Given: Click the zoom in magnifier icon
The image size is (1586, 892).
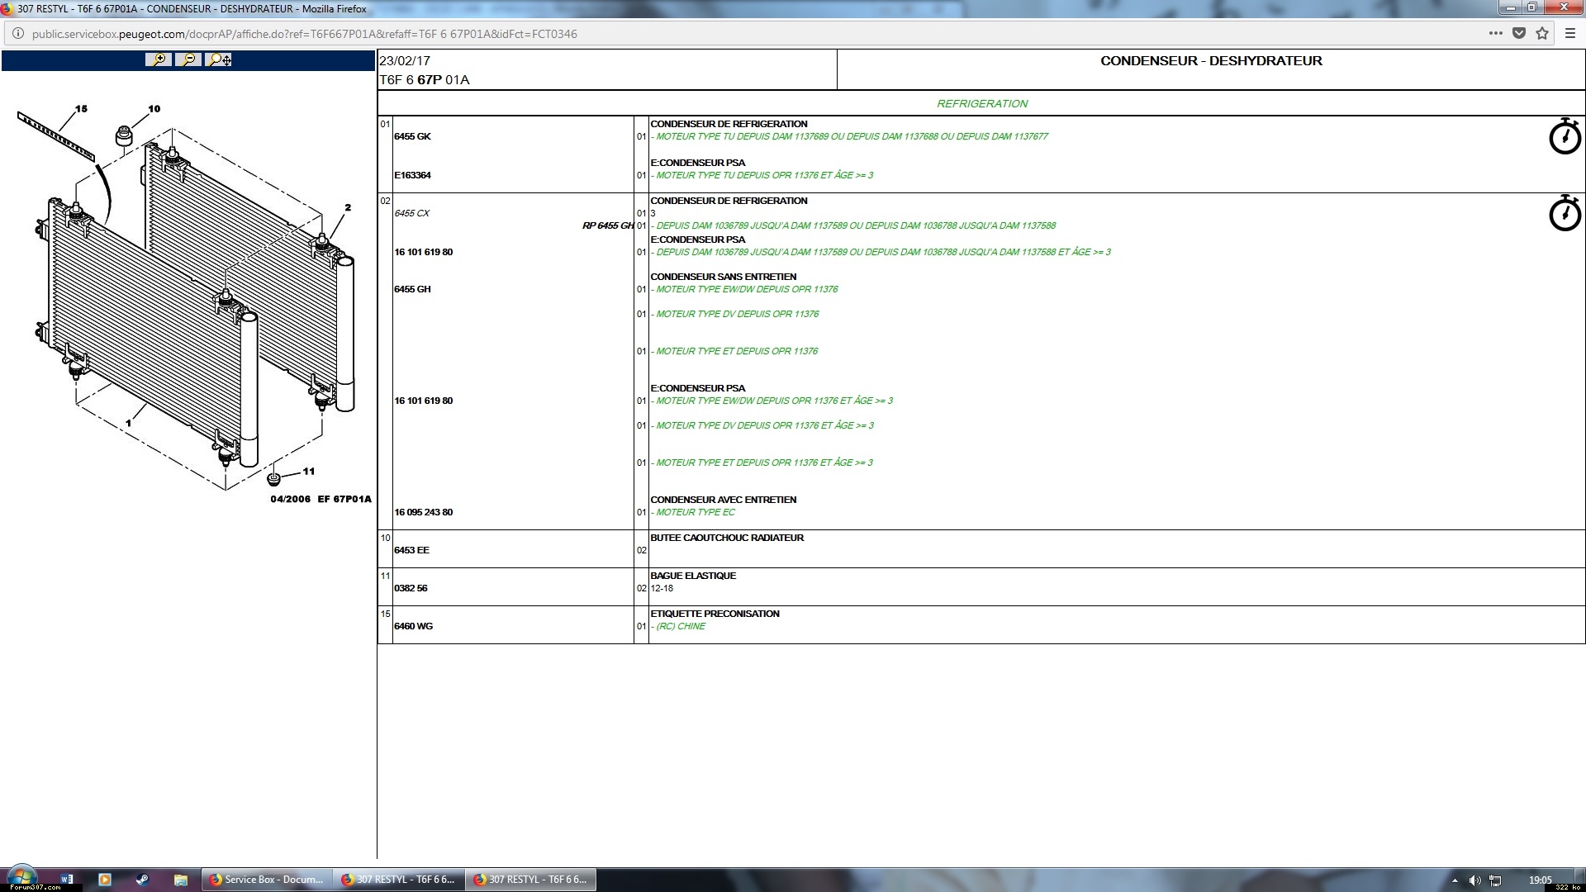Looking at the screenshot, I should 158,59.
